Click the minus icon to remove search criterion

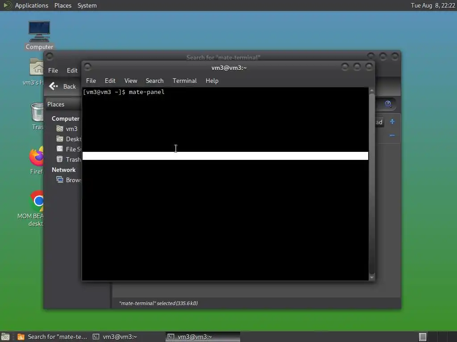tap(392, 135)
